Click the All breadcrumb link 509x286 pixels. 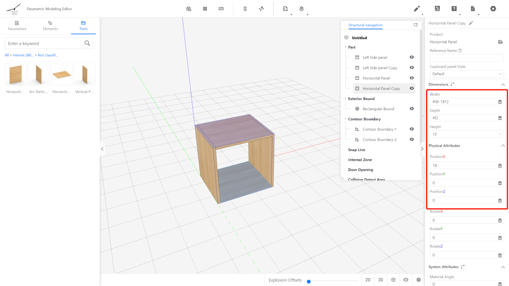7,55
